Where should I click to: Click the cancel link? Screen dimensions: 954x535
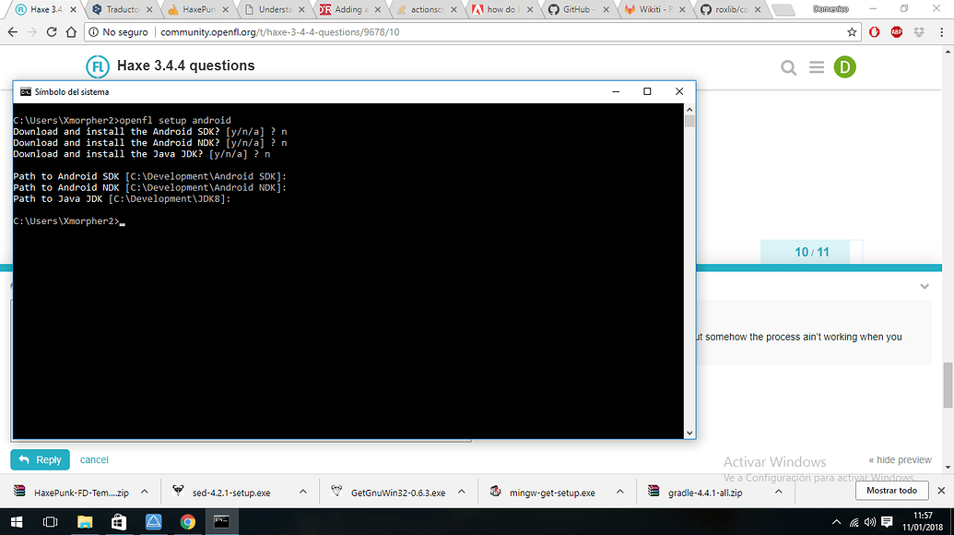(x=94, y=460)
